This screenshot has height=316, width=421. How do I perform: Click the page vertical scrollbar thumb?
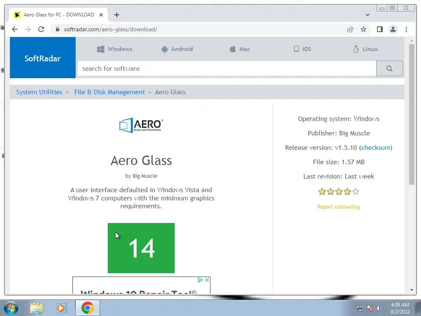click(412, 114)
